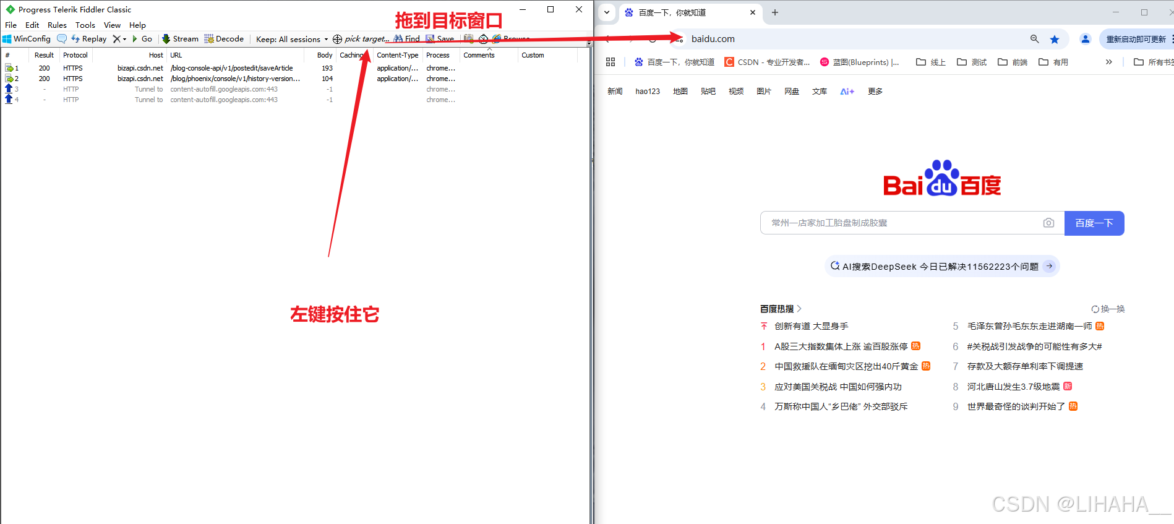Open Fiddler Help menu

pos(137,25)
